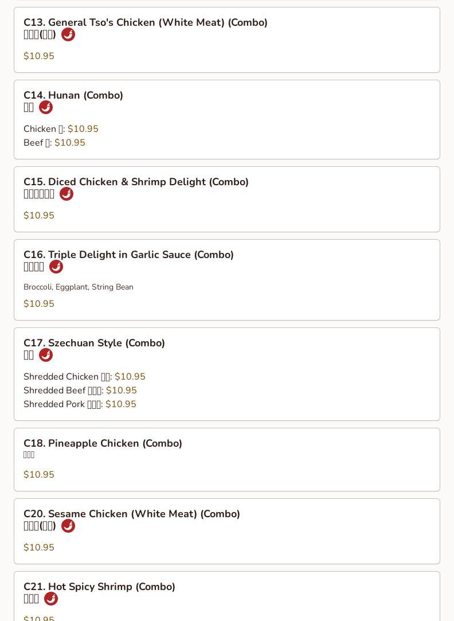The image size is (454, 621).
Task: Click spicy pepper icon on C15 Diced Chicken
Action: (x=66, y=194)
